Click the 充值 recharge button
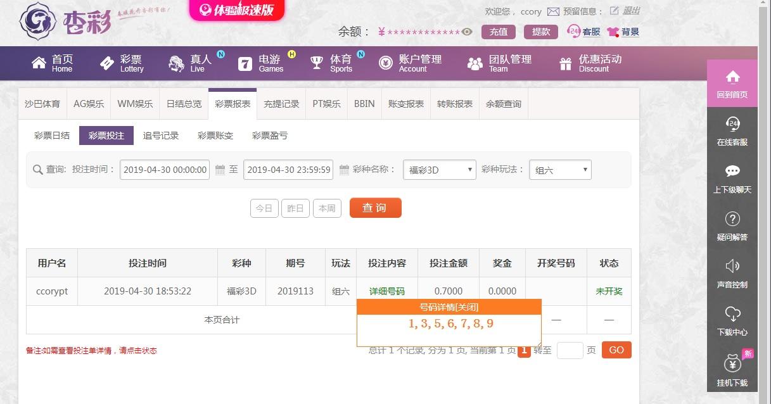Viewport: 771px width, 404px height. coord(499,32)
